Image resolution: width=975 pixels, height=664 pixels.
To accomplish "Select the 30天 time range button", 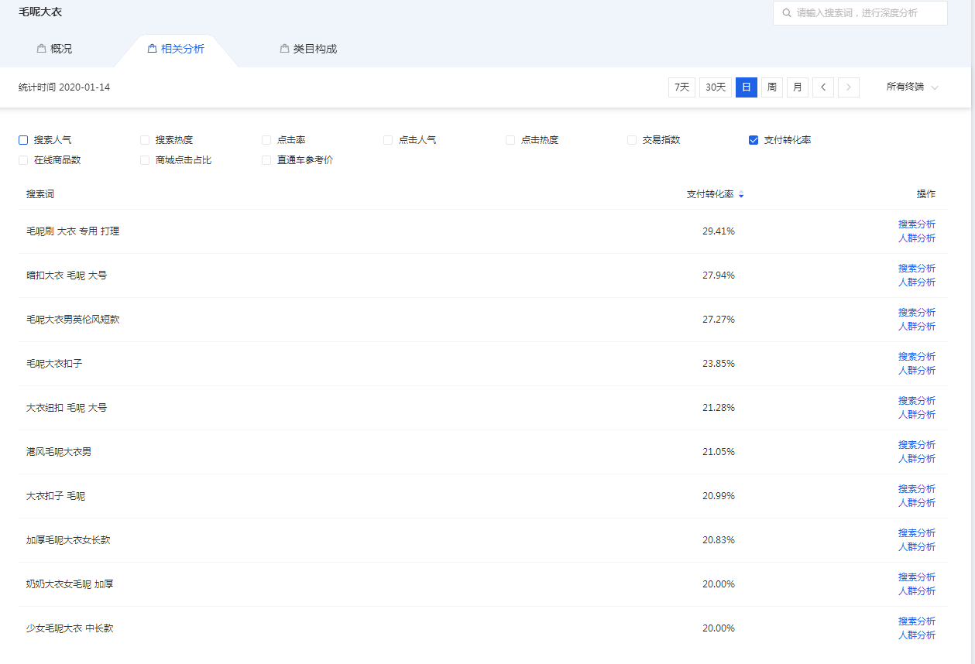I will [715, 87].
